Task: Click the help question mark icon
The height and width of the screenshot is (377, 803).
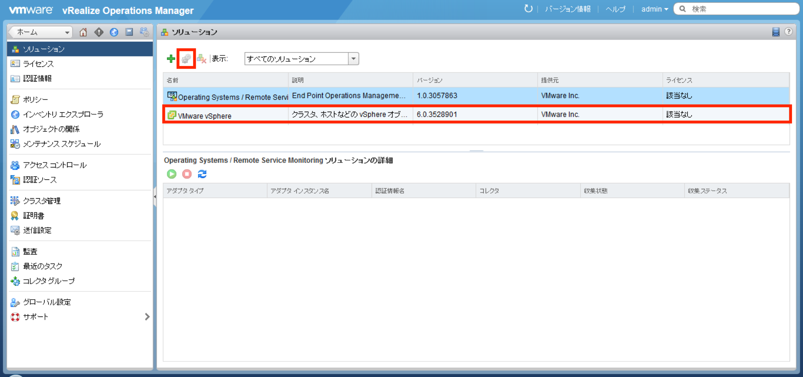Action: 789,32
